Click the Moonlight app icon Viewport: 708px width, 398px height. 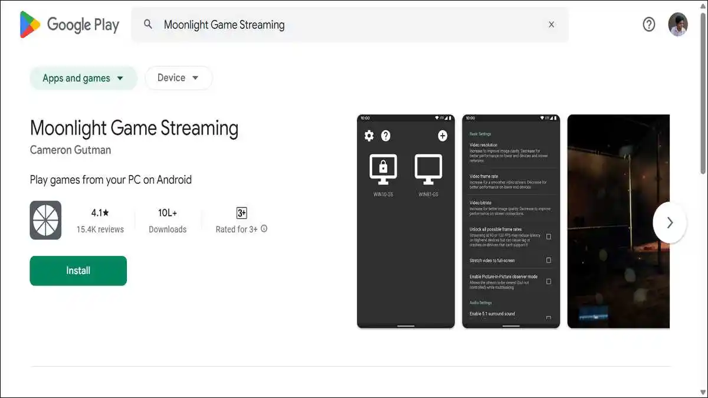pyautogui.click(x=45, y=221)
